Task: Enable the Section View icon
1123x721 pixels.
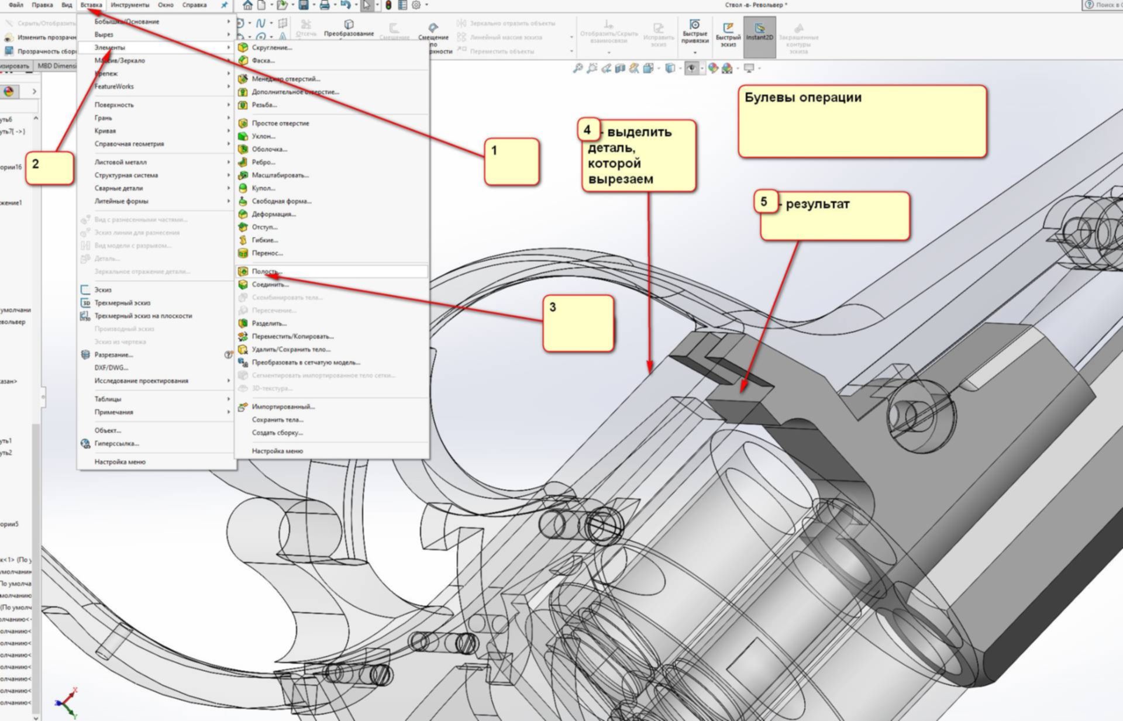Action: click(x=620, y=68)
